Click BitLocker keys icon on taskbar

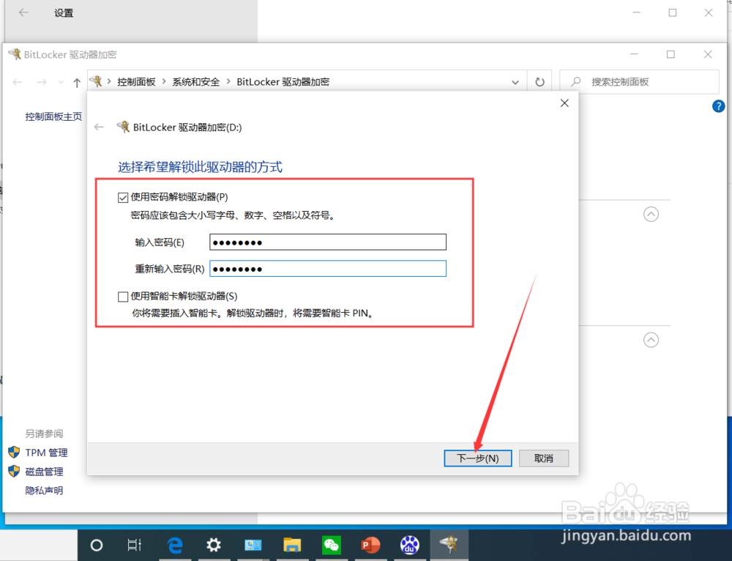(x=449, y=545)
